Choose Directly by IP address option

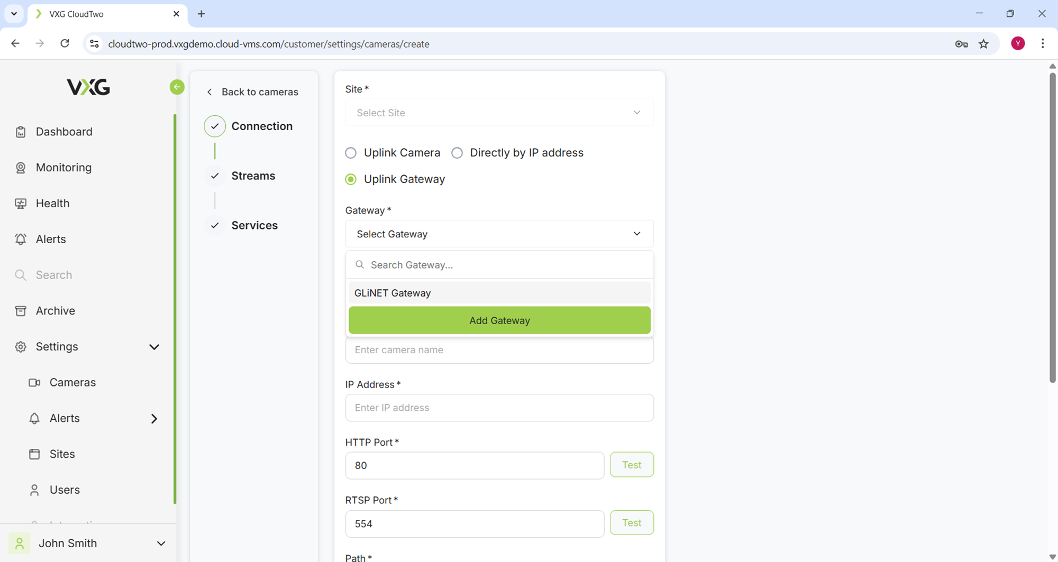pyautogui.click(x=457, y=153)
